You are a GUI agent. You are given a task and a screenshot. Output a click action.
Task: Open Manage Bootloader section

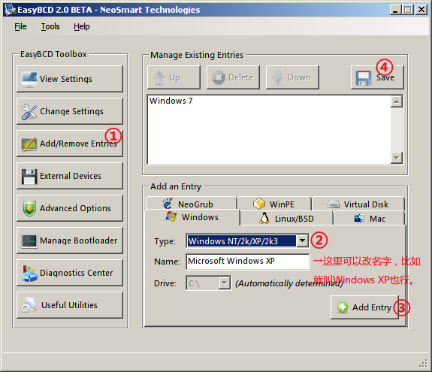(x=70, y=240)
